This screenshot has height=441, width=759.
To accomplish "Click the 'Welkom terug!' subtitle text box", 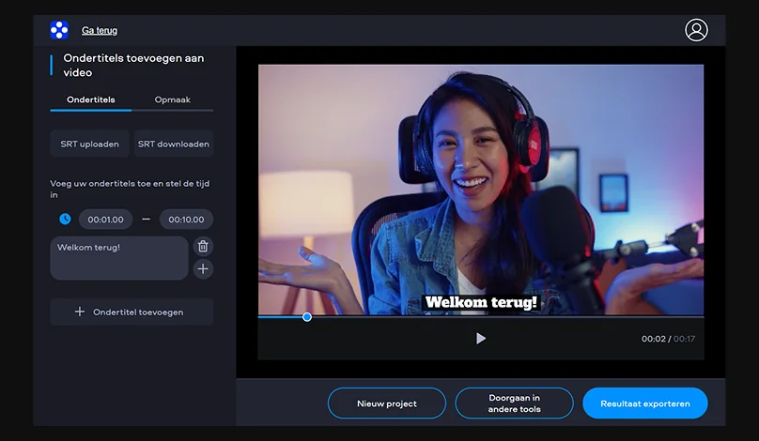I will click(118, 258).
